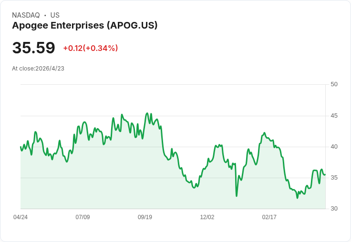Screen dimensions: 351x242
Task: Click the chart's highest peak near 09/19
Action: (147, 113)
